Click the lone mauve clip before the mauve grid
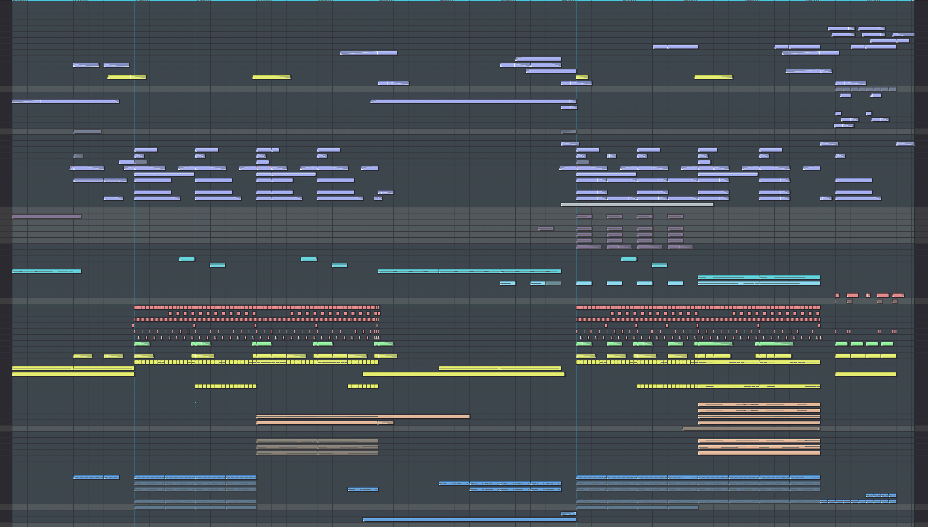 pos(546,229)
